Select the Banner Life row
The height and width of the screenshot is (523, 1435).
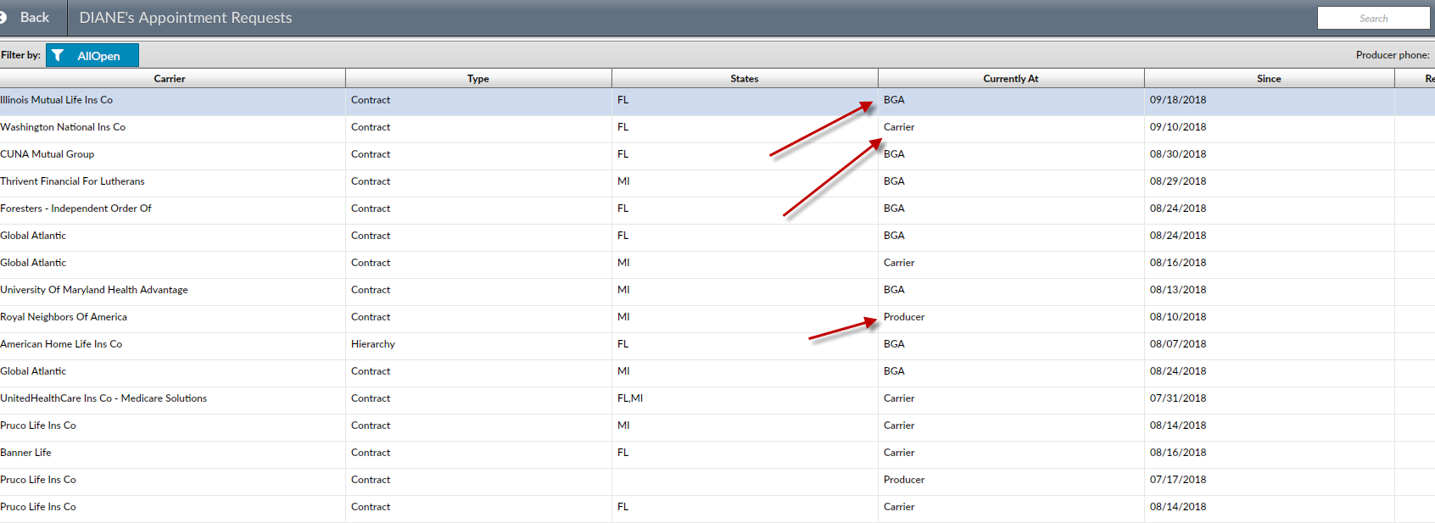click(717, 454)
